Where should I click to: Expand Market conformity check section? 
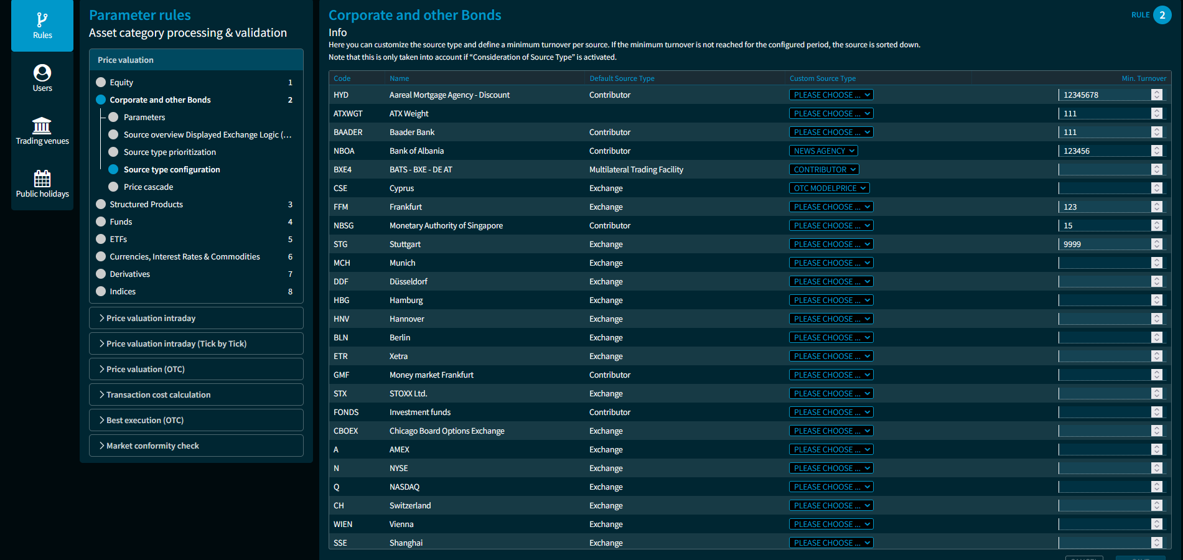(196, 446)
